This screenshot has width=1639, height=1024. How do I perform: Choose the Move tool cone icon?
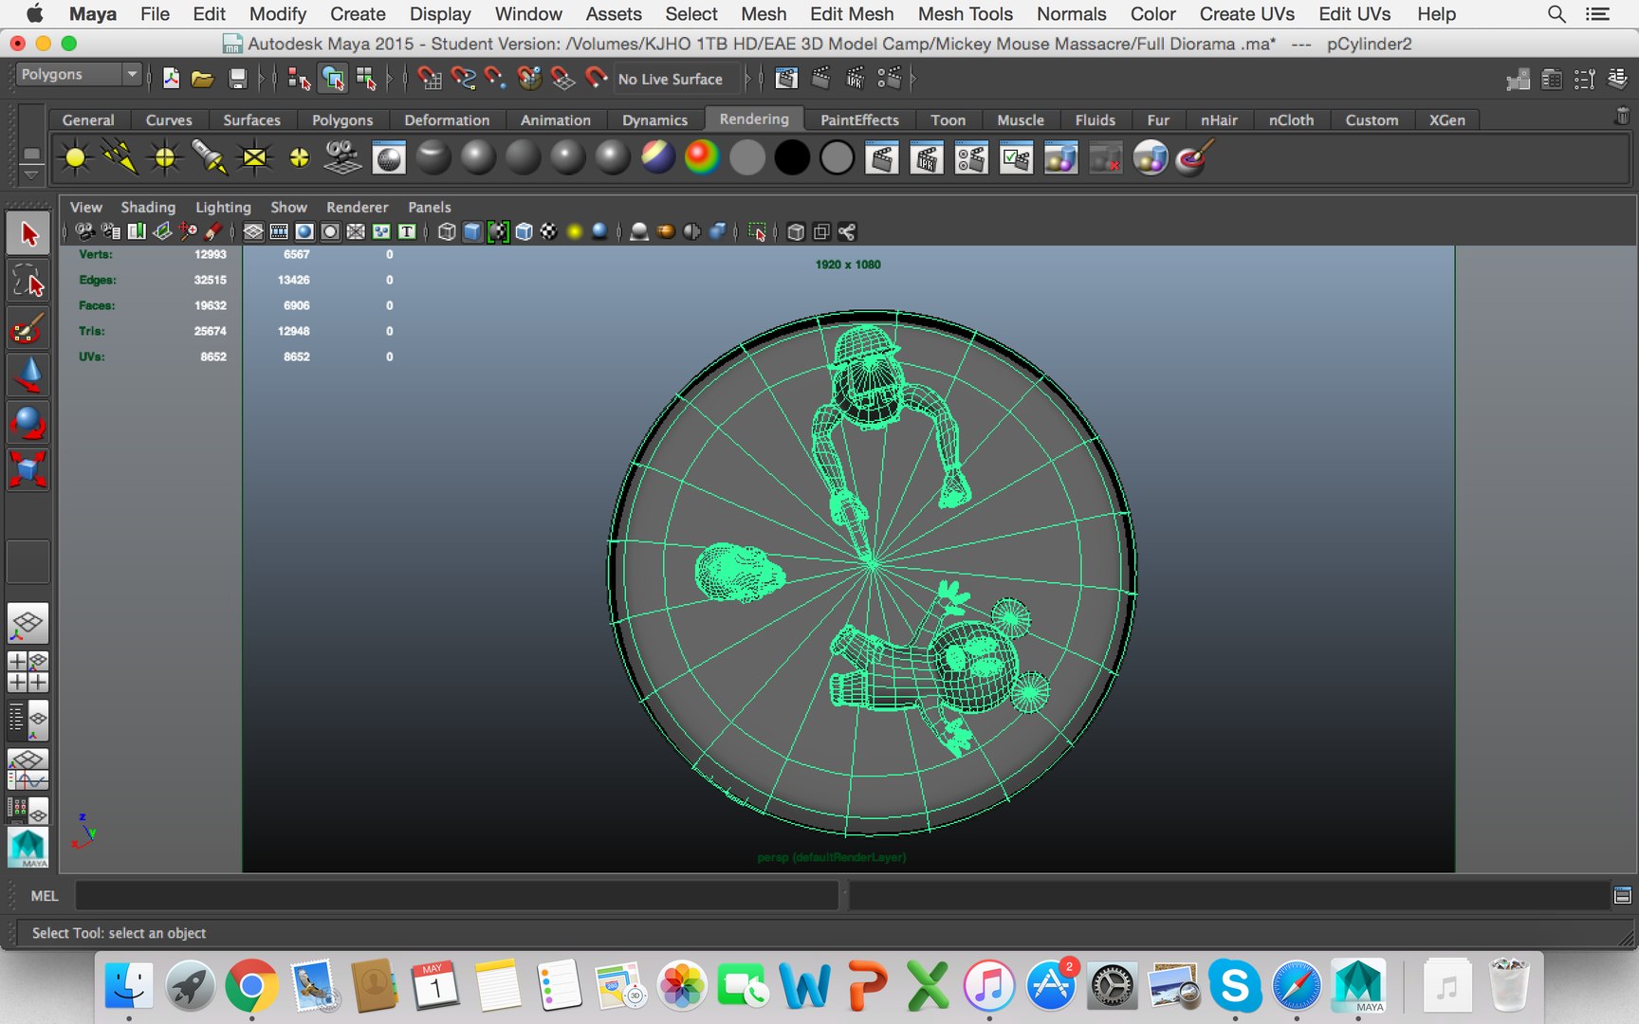tap(28, 375)
